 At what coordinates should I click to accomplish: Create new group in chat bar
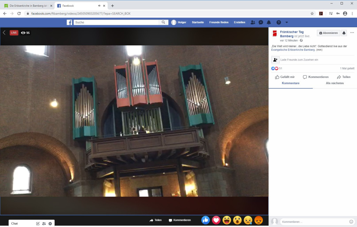[44, 224]
